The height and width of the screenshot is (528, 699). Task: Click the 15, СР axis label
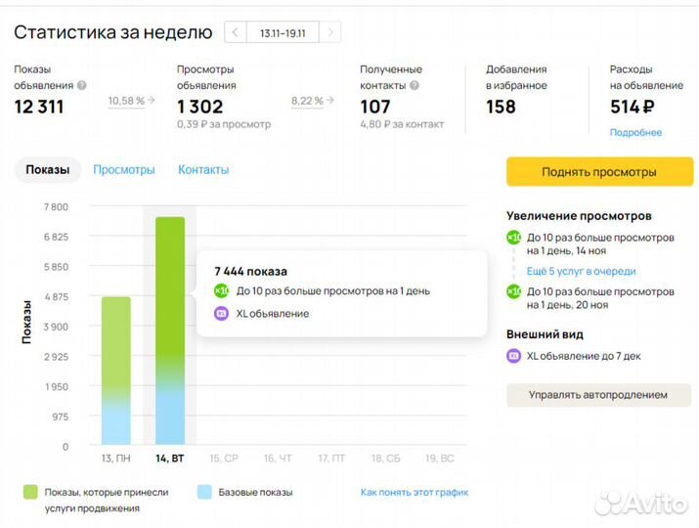pos(224,459)
